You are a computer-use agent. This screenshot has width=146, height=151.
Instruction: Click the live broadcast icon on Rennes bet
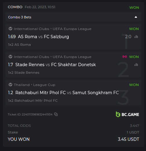pyautogui.click(x=125, y=57)
